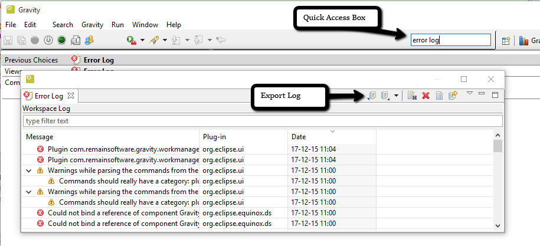Click the Import Log icon
Screen dimensions: 540x246
385,95
